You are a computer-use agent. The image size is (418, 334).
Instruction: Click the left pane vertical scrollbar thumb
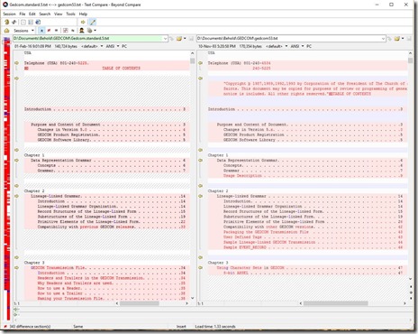click(193, 61)
